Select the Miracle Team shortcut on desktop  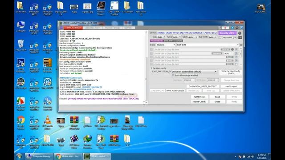click(x=101, y=8)
